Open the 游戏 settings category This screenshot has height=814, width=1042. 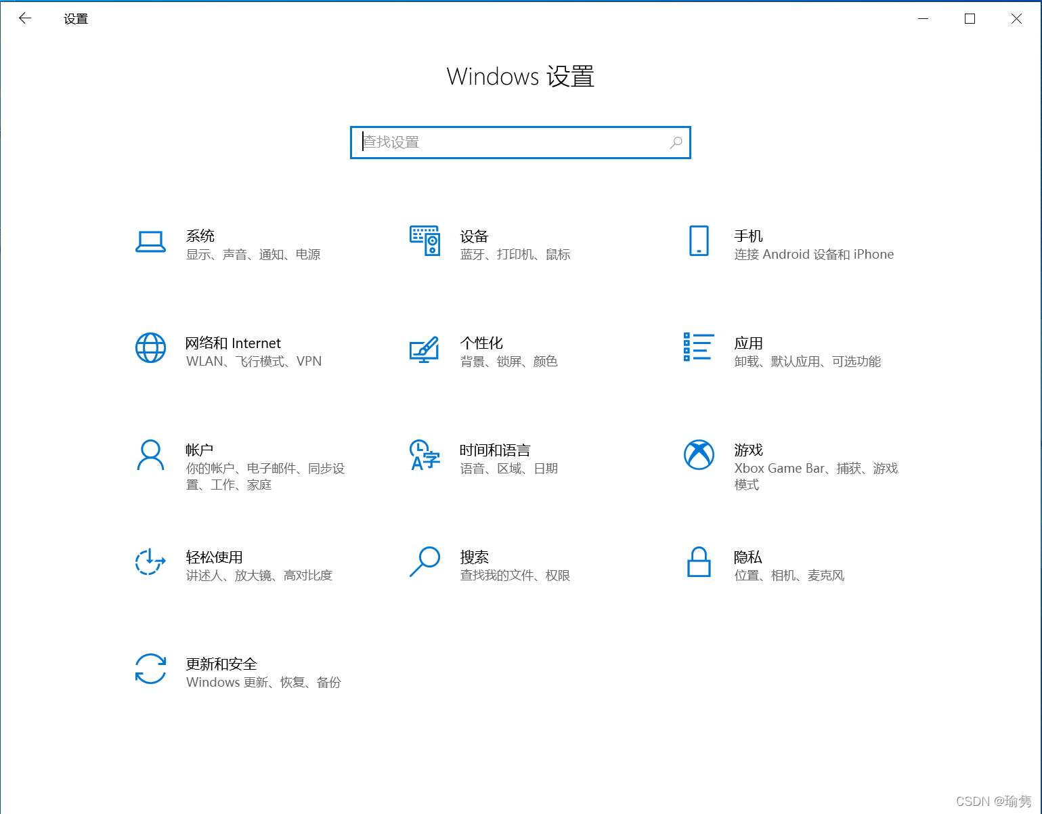[791, 466]
